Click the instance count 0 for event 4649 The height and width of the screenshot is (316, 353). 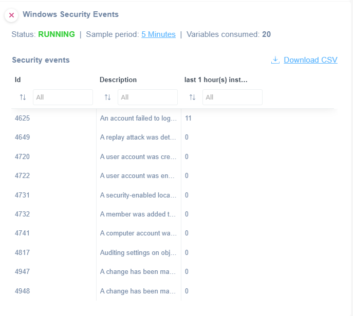[x=187, y=137]
